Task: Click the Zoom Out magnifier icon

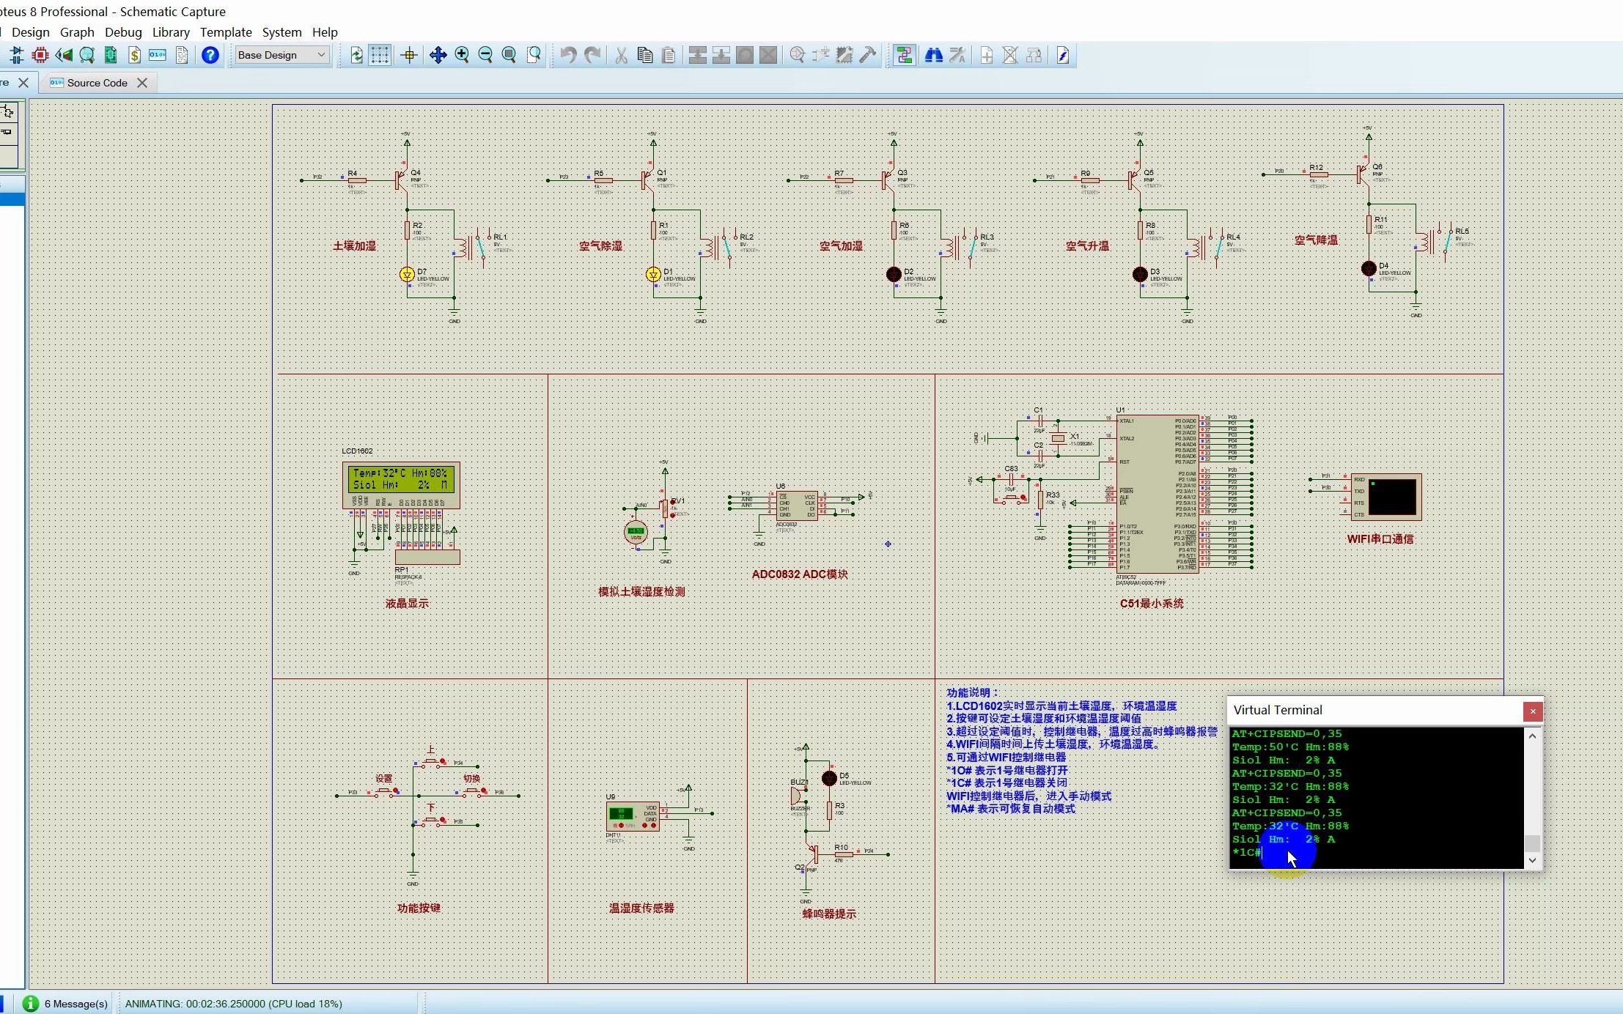Action: 485,55
